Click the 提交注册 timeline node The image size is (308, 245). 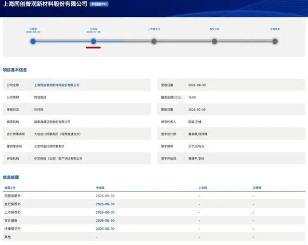pyautogui.click(x=214, y=41)
